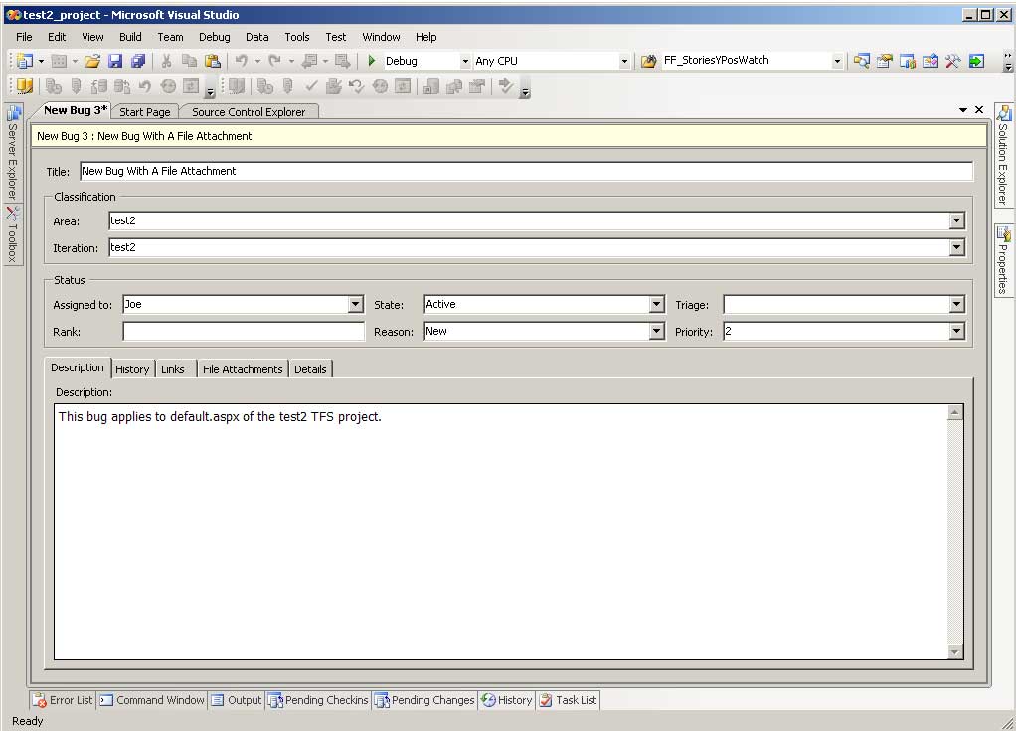Viewport: 1016px width, 731px height.
Task: Open the Reason dropdown showing New
Action: [656, 332]
